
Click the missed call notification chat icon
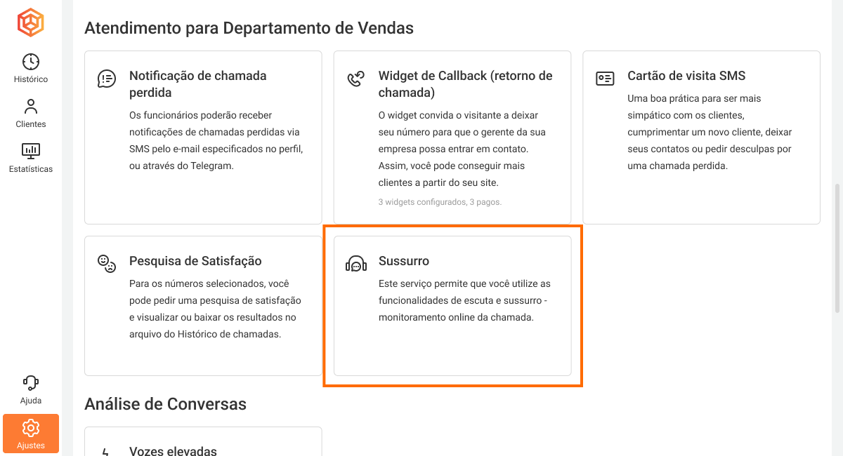106,79
